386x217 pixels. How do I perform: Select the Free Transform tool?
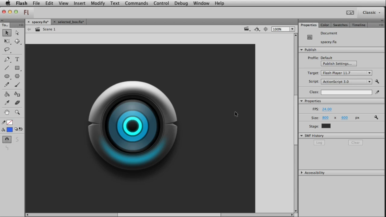(x=7, y=42)
